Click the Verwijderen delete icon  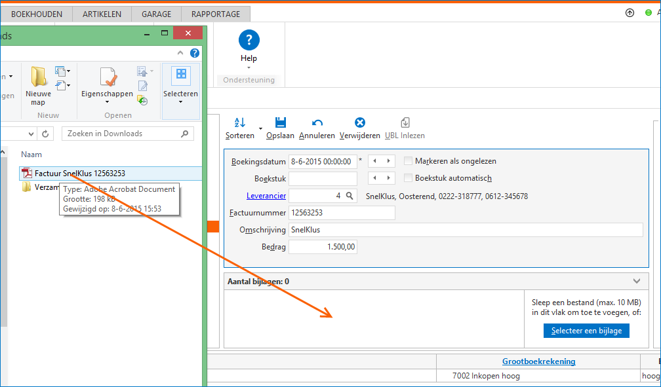click(x=359, y=122)
